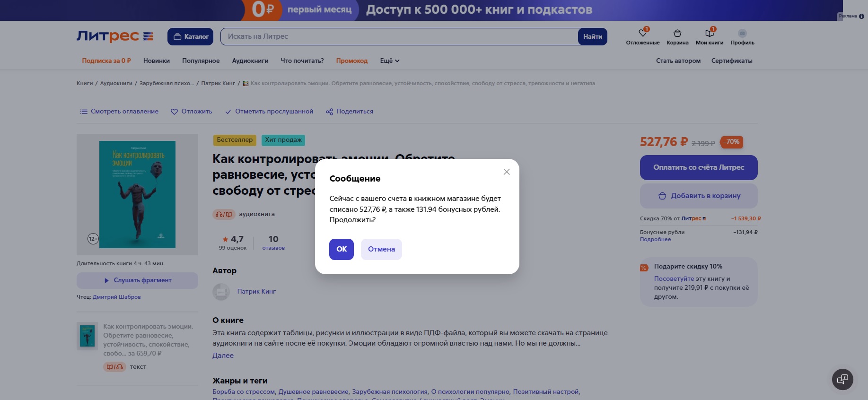Click Оплатить со счёта Литрес button
Screen dimensions: 868x400
[699, 167]
